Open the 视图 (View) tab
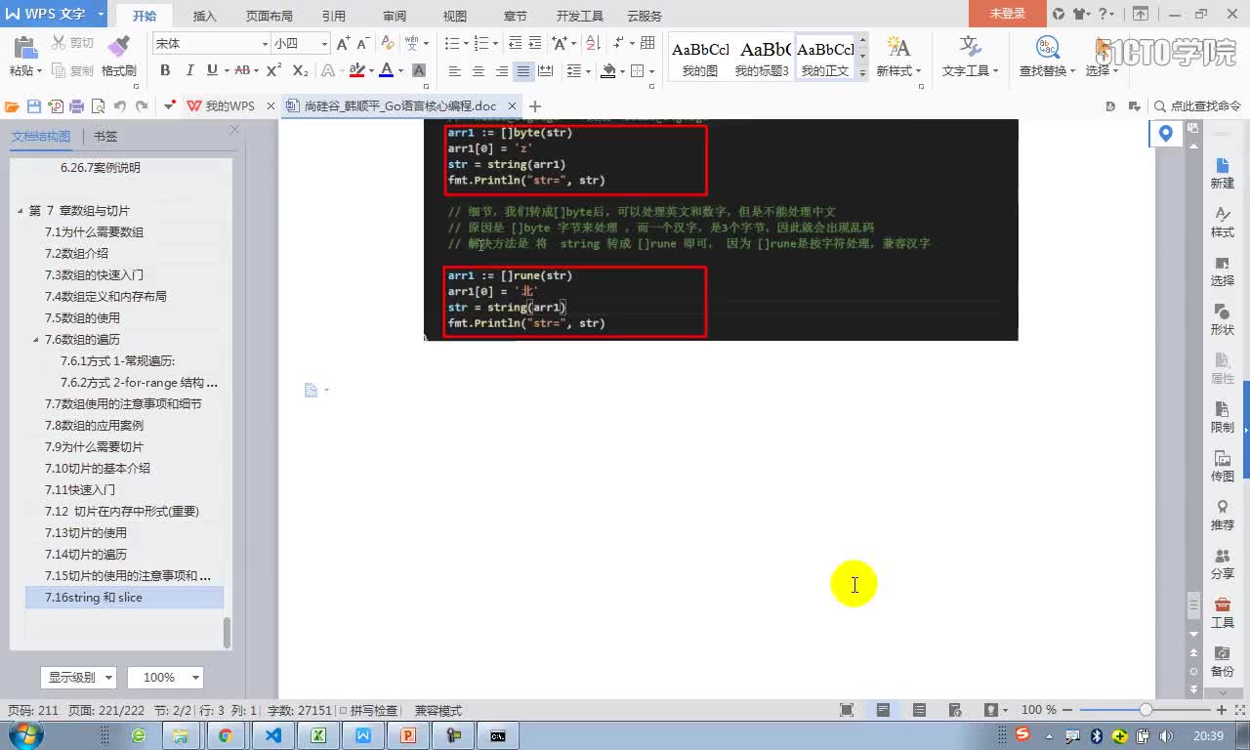Screen dimensions: 1250x750 [x=455, y=16]
